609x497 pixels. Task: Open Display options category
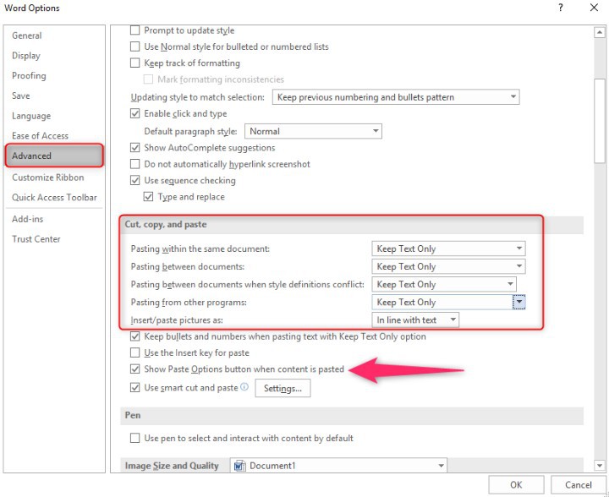point(26,56)
